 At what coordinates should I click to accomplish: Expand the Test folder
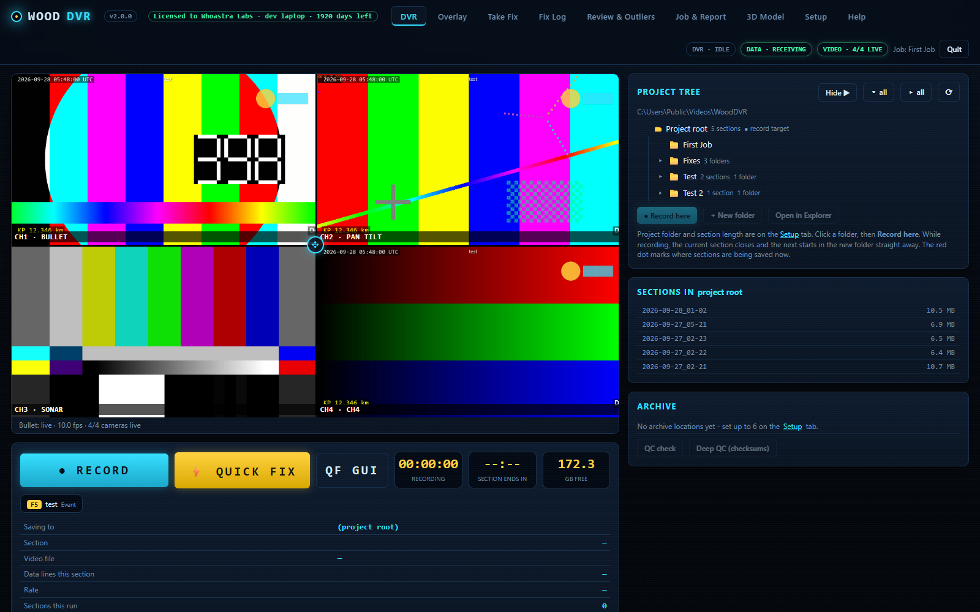point(660,177)
